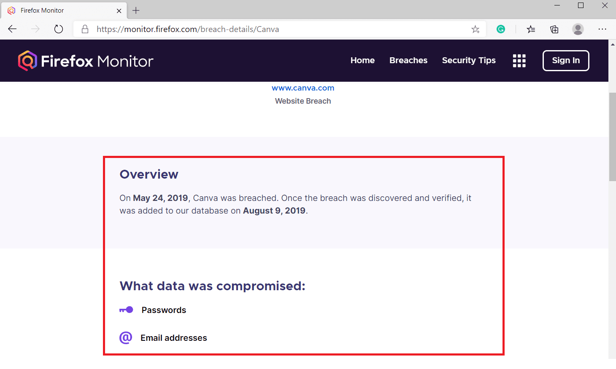This screenshot has height=369, width=616.
Task: Click the Grammarly extension icon
Action: tap(501, 29)
